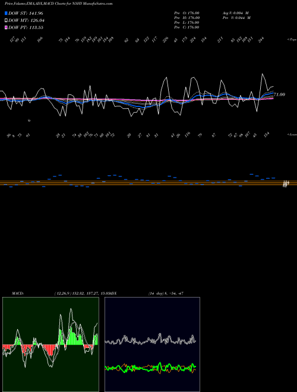Click the chart title text at top
This screenshot has width=297, height=392.
58,4
